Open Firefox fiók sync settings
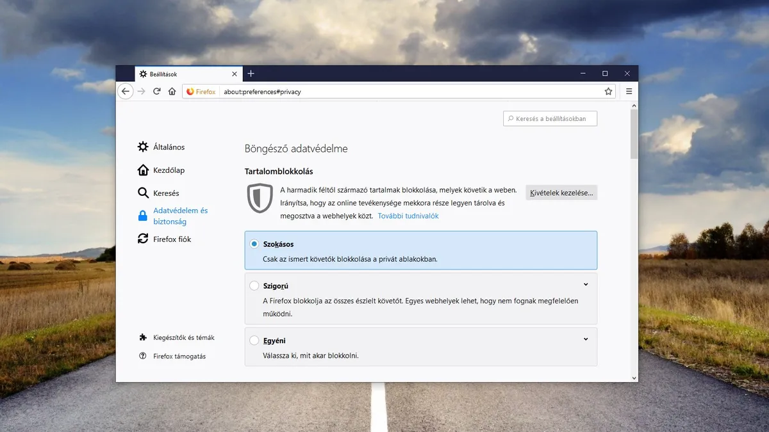The image size is (769, 432). click(x=142, y=239)
